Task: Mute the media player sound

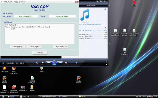Action: click(x=66, y=63)
